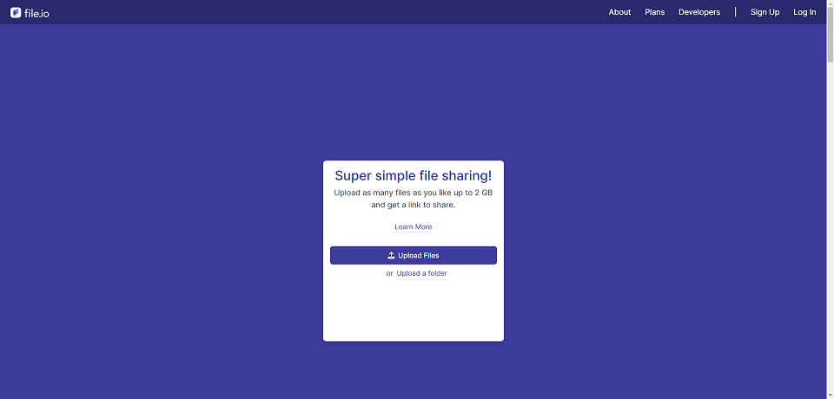
Task: Go to Sign Up
Action: coord(764,12)
